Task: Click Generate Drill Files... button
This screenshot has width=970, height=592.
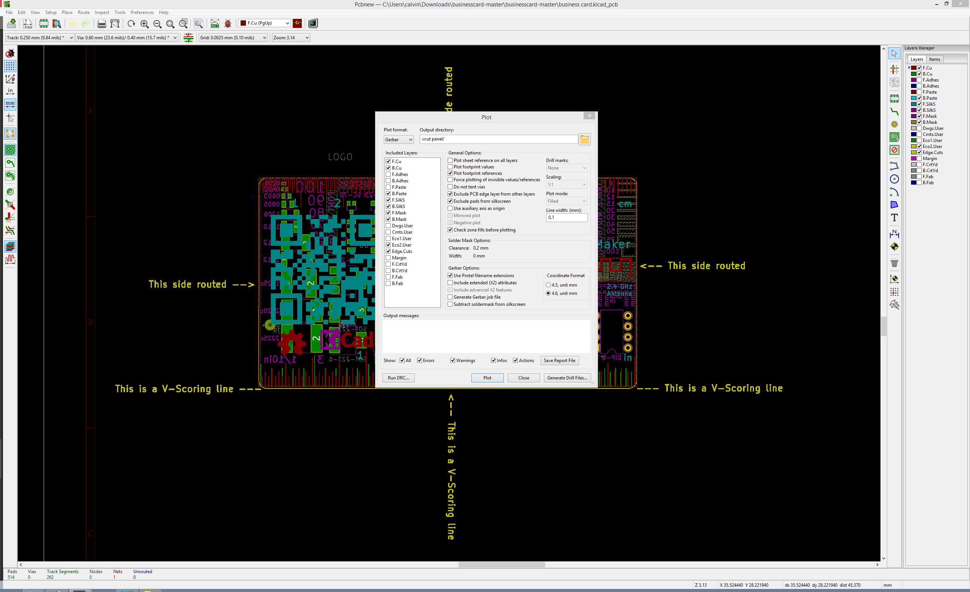Action: (567, 378)
